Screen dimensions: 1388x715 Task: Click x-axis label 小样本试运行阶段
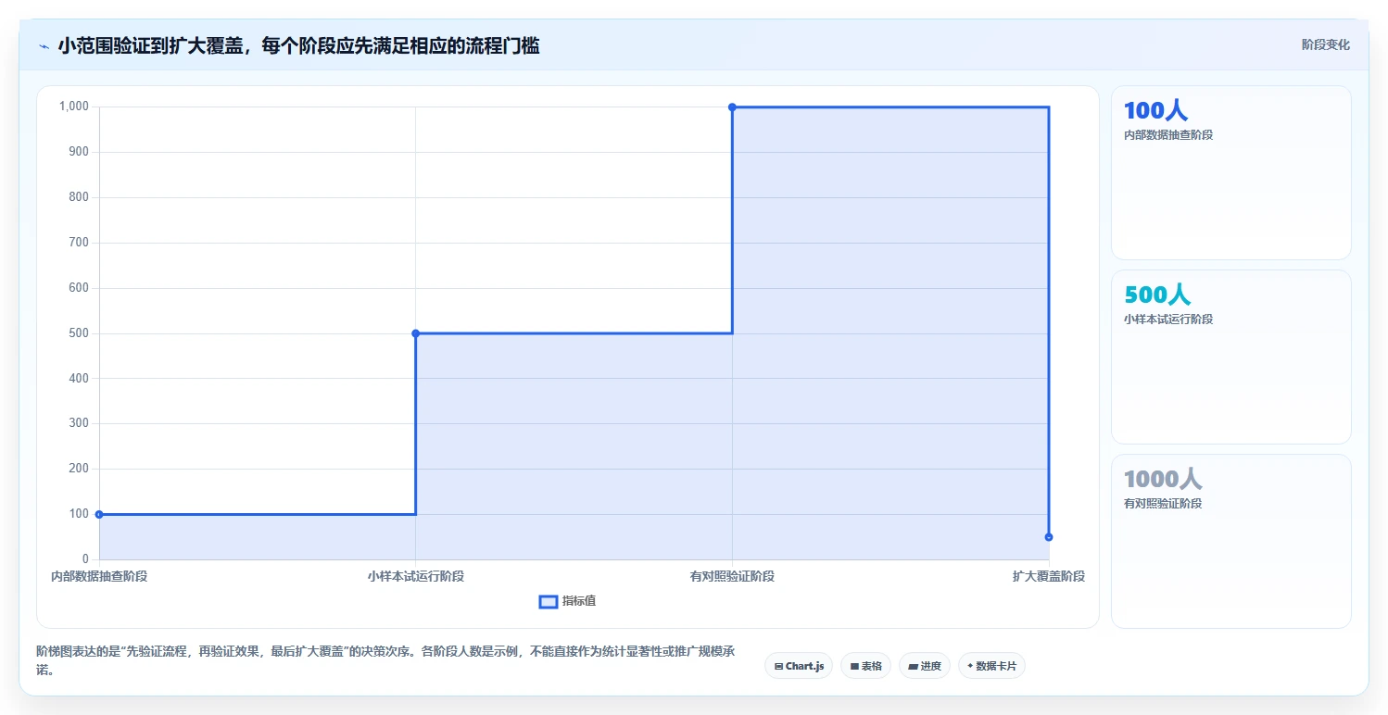[415, 576]
